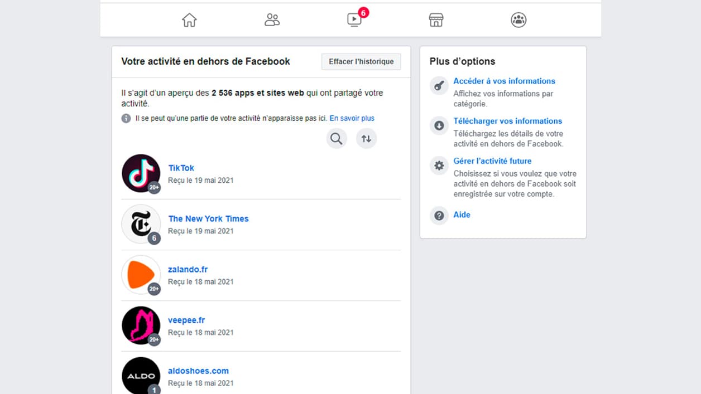Open the Facebook Home tab icon
The image size is (701, 394).
189,20
